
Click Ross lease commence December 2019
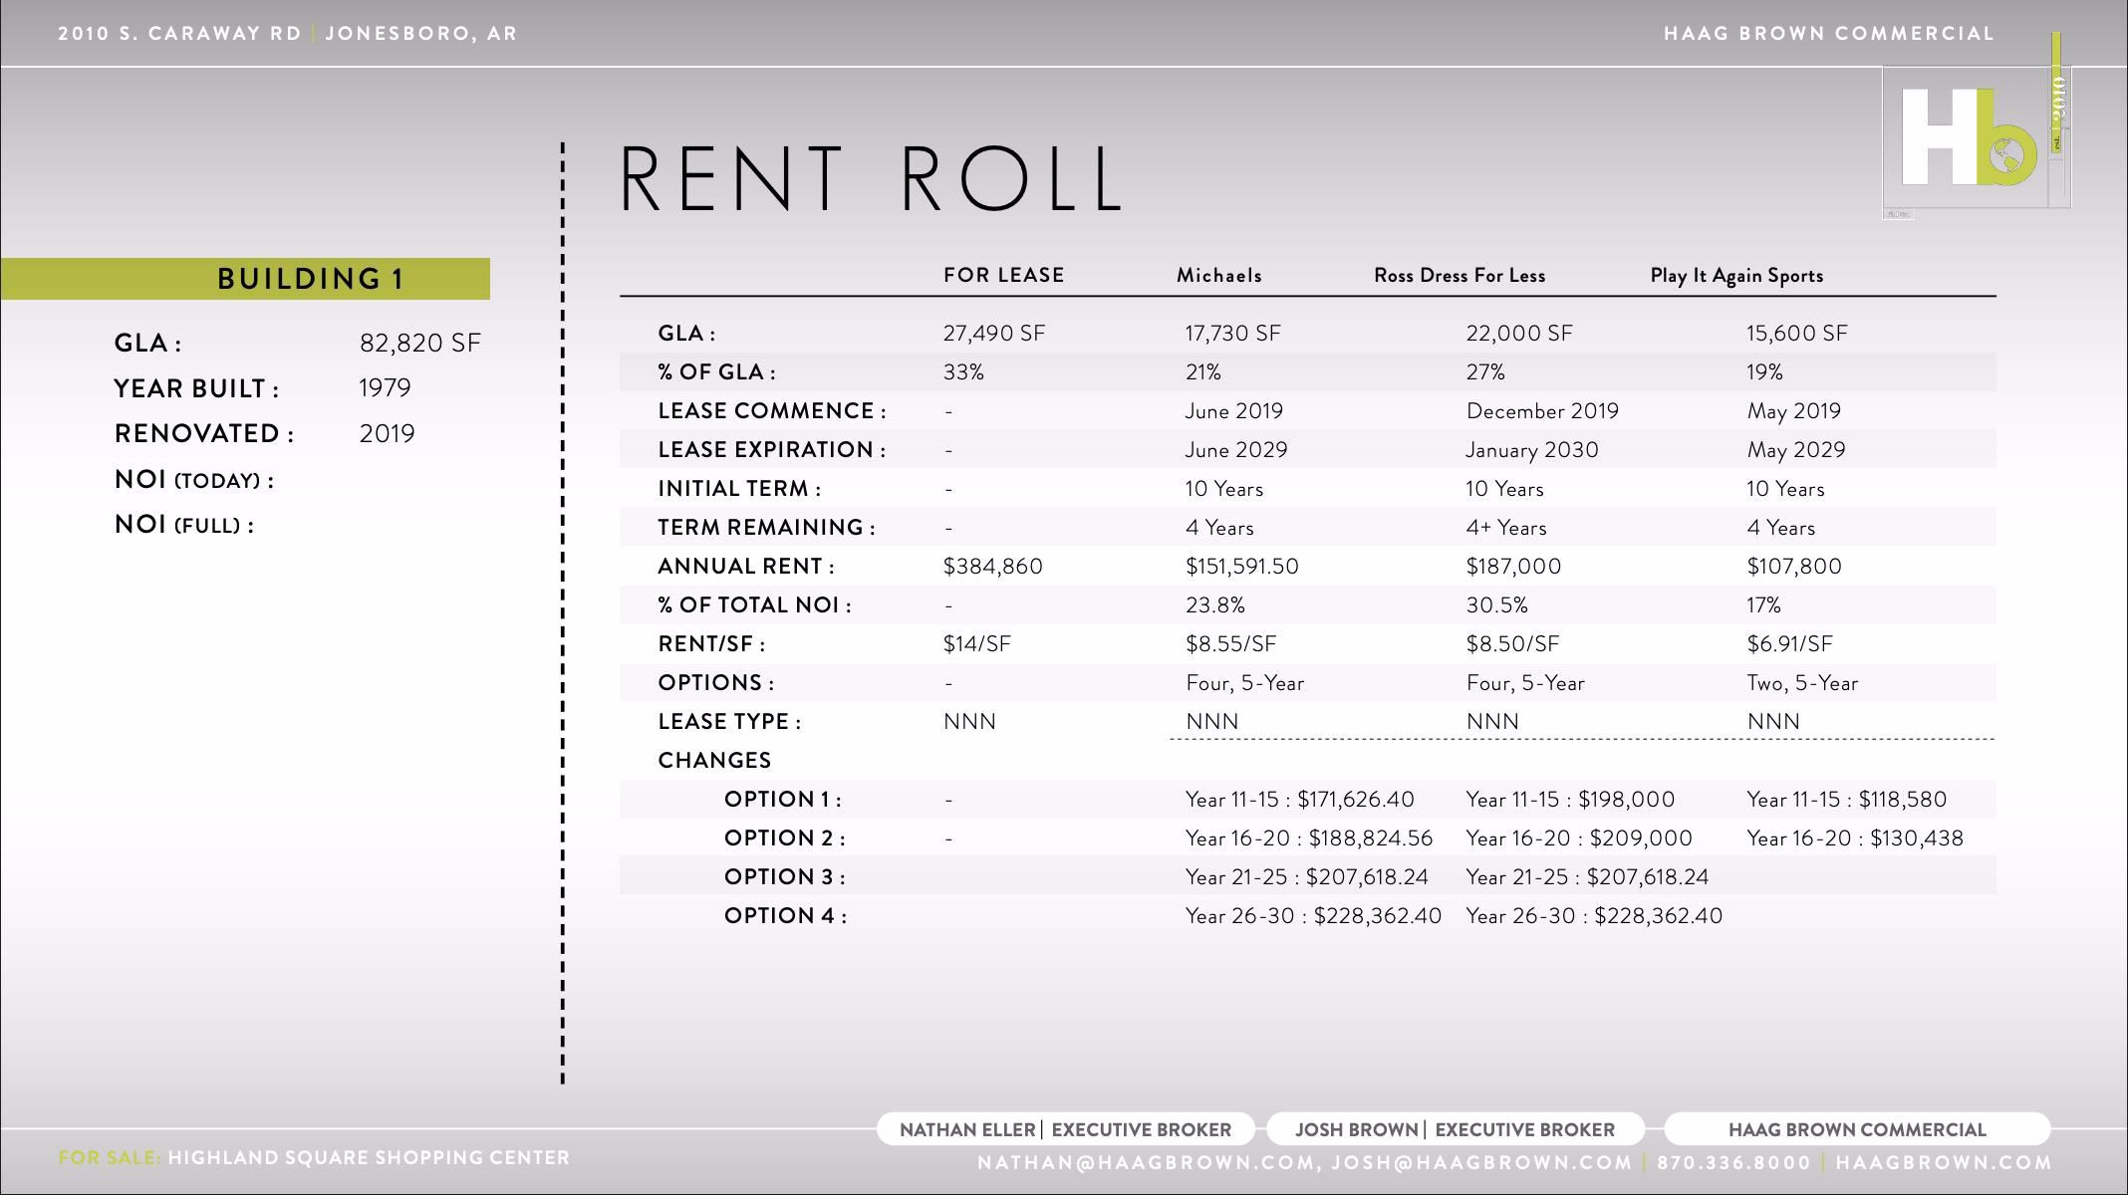pyautogui.click(x=1541, y=411)
